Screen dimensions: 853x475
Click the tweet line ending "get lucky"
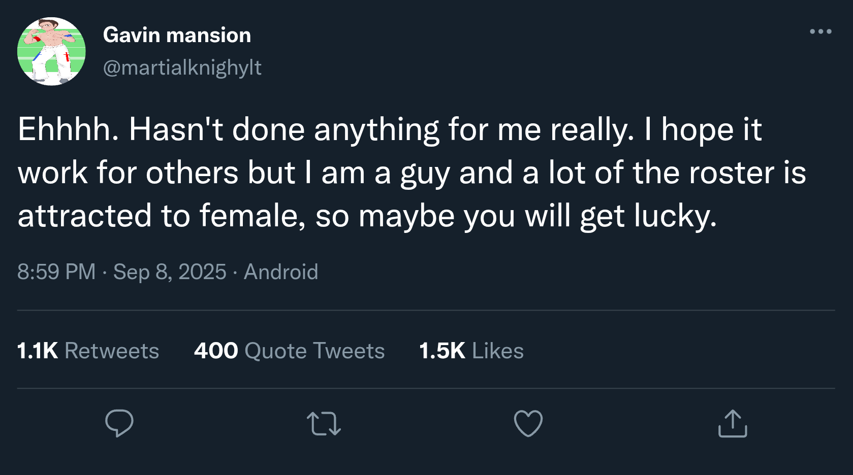click(367, 216)
